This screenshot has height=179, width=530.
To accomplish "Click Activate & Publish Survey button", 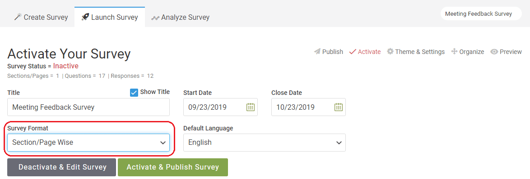I will click(173, 167).
